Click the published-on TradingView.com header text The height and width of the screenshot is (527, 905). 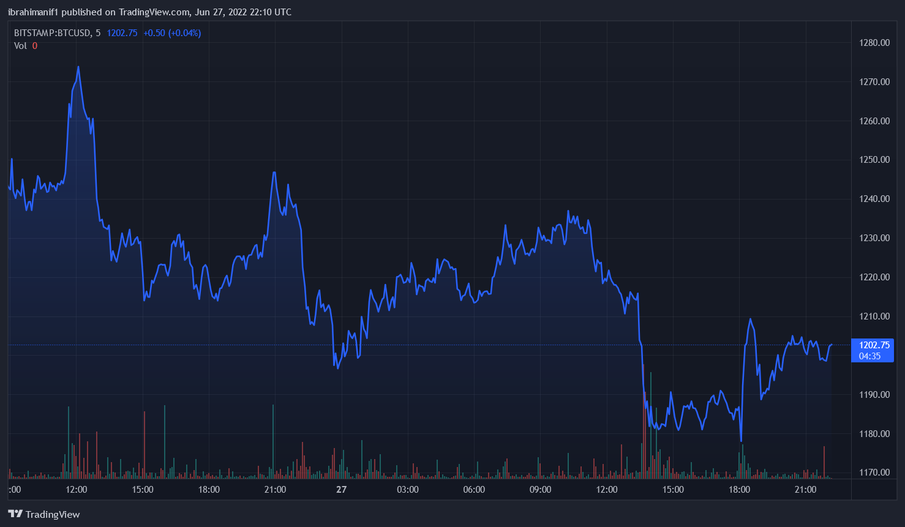pyautogui.click(x=149, y=12)
